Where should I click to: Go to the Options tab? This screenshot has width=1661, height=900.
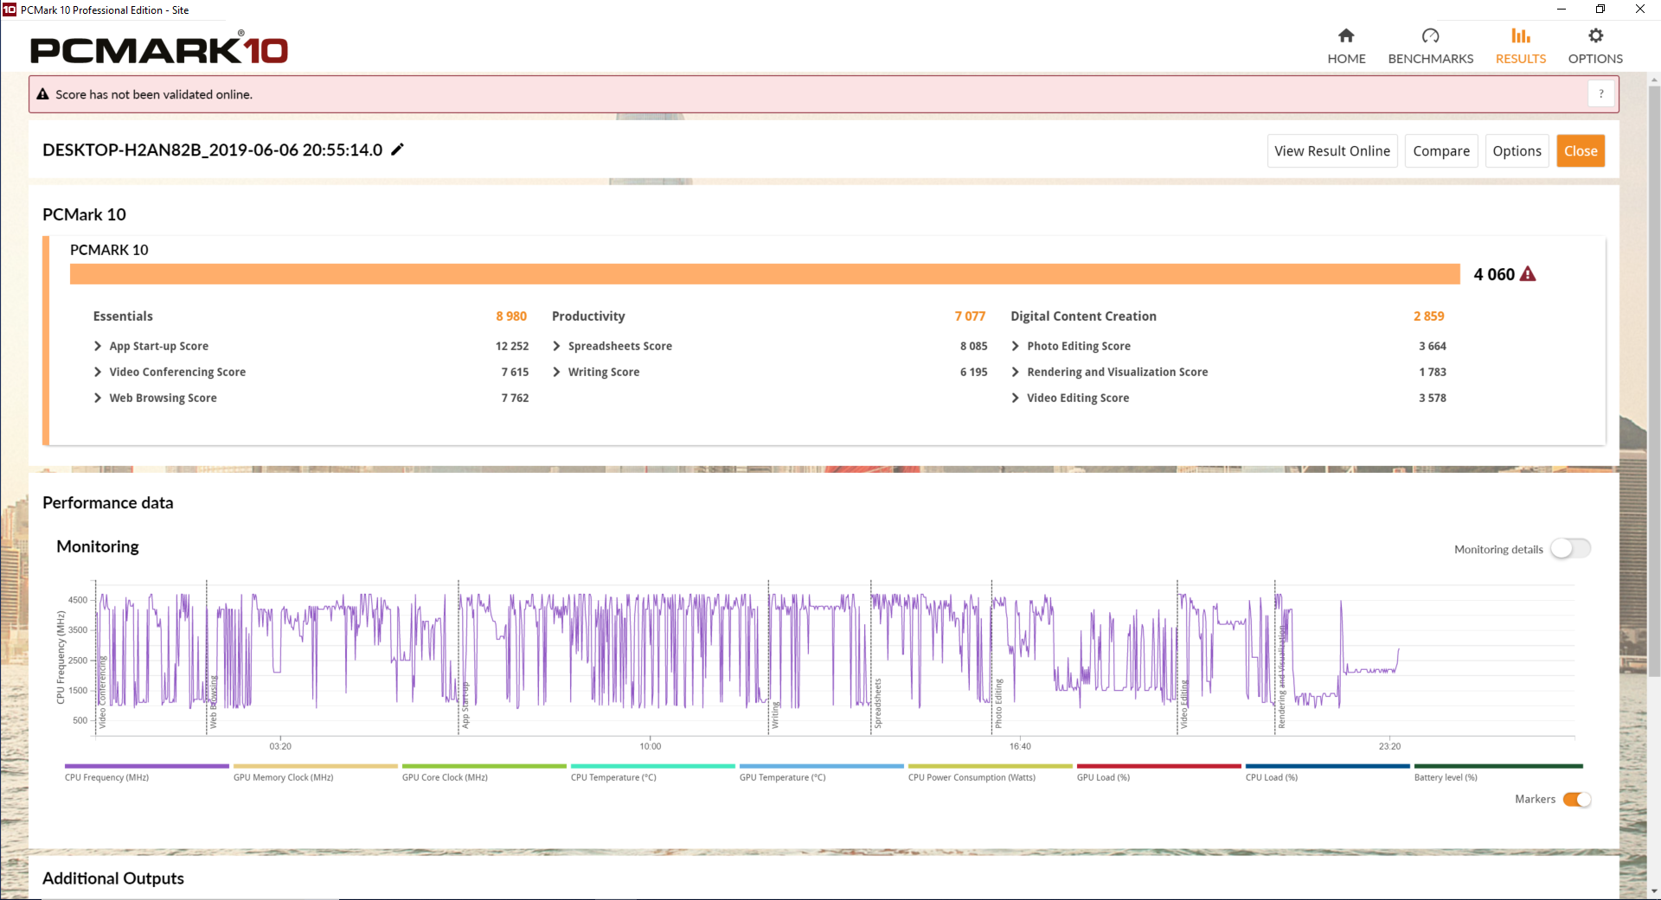(1595, 47)
